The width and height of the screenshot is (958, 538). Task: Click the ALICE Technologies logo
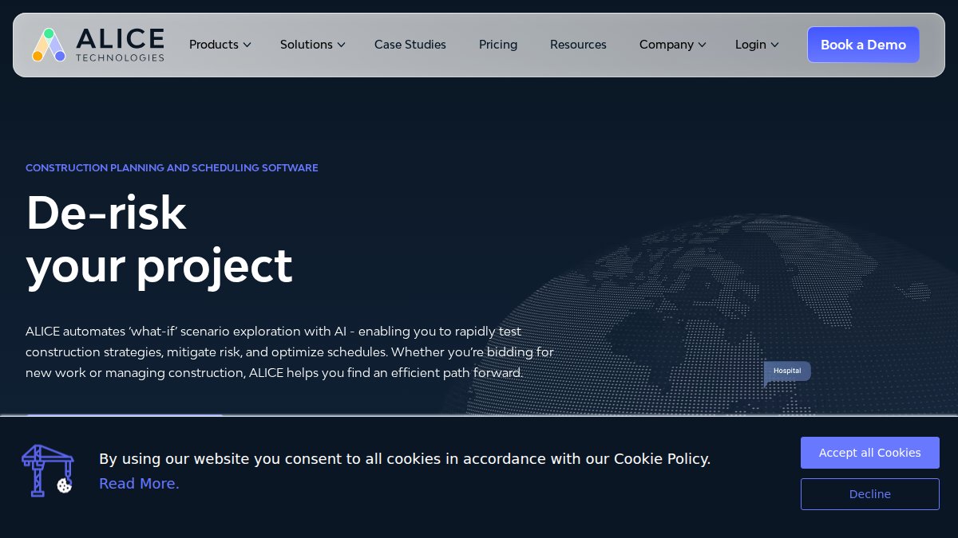(98, 45)
